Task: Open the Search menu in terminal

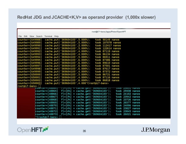Action: [x=39, y=36]
